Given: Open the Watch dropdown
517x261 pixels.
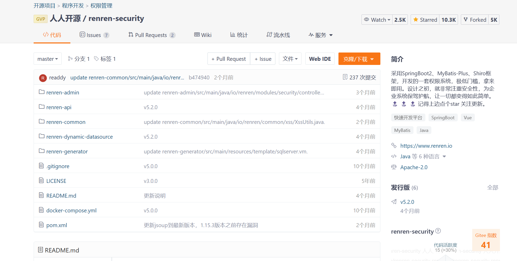Looking at the screenshot, I should click(377, 20).
